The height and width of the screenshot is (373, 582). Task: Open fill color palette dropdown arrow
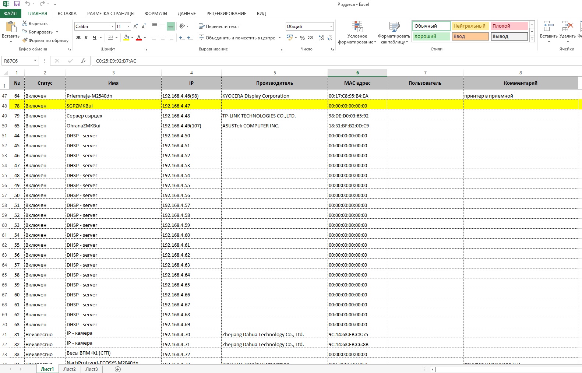click(132, 38)
